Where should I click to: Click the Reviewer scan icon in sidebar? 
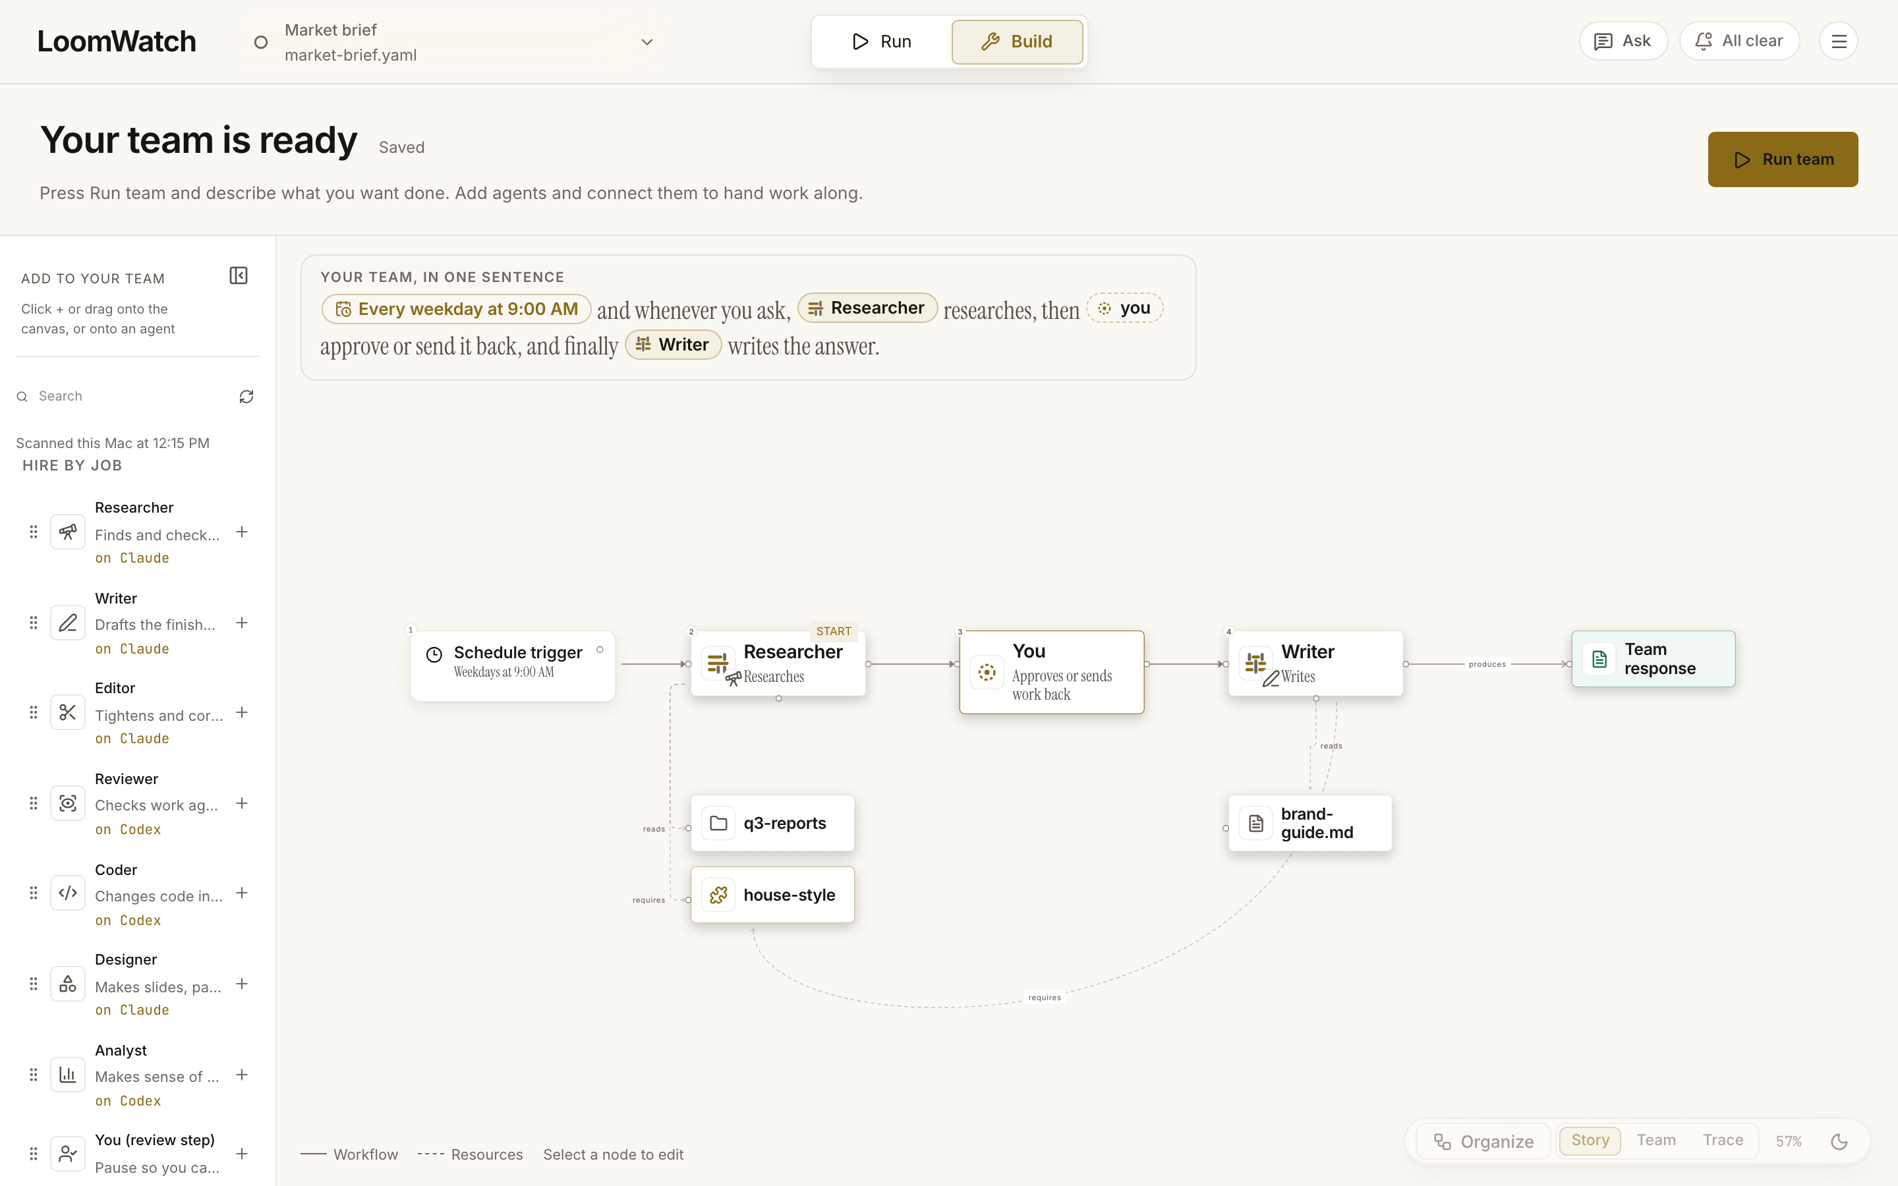[x=69, y=803]
